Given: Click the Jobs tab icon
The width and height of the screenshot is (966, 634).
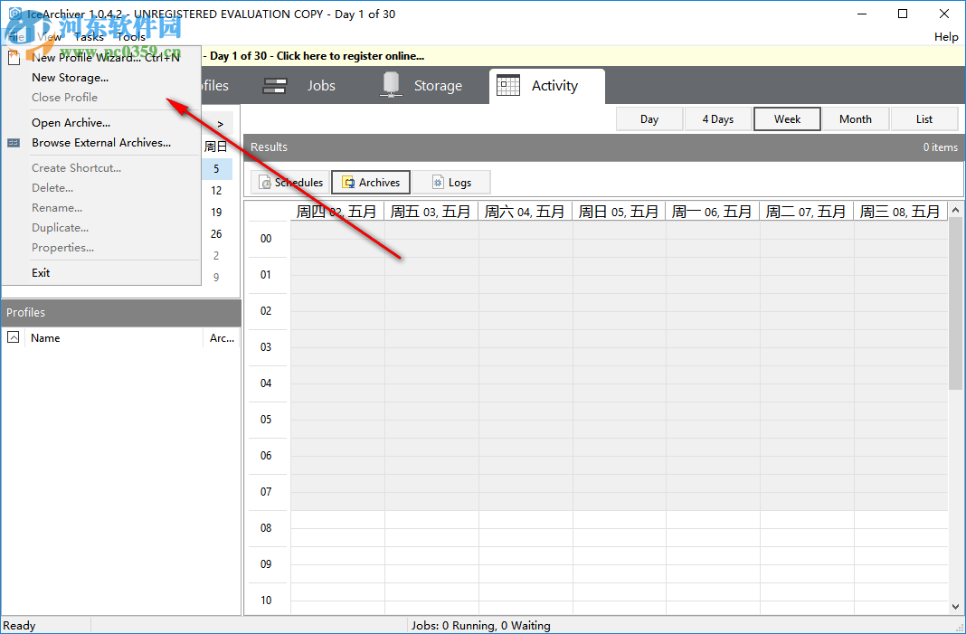Looking at the screenshot, I should [x=274, y=86].
